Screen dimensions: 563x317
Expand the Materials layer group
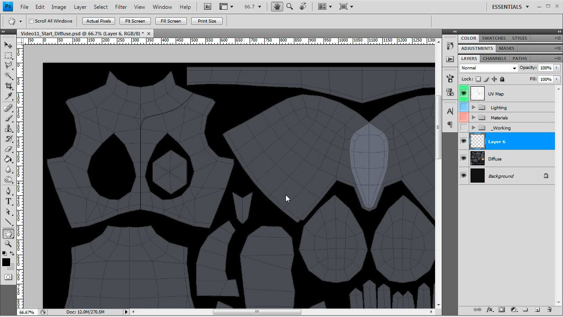(474, 118)
